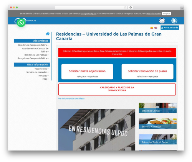Open the Estancias Todo el Curso thumbnail
Image resolution: width=192 pixels, height=162 pixels.
tap(158, 139)
